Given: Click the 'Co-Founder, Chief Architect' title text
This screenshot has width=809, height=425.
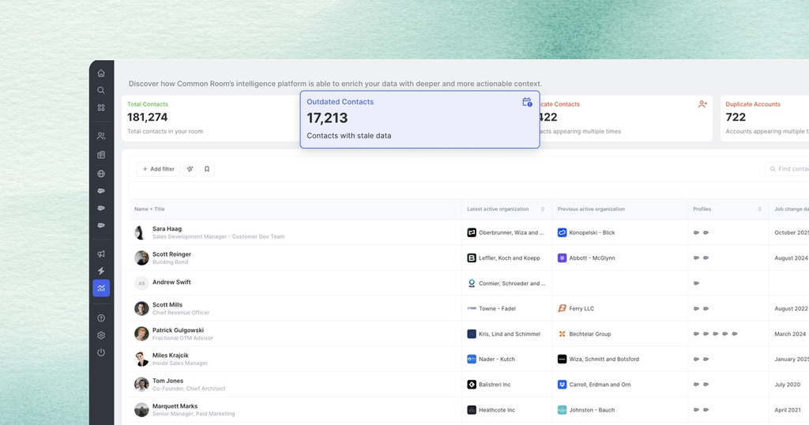Looking at the screenshot, I should point(188,389).
